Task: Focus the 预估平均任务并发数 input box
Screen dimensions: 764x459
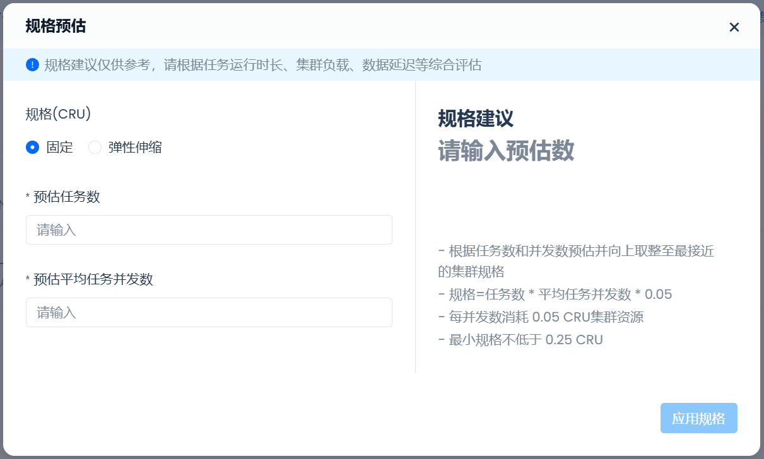Action: pyautogui.click(x=209, y=313)
